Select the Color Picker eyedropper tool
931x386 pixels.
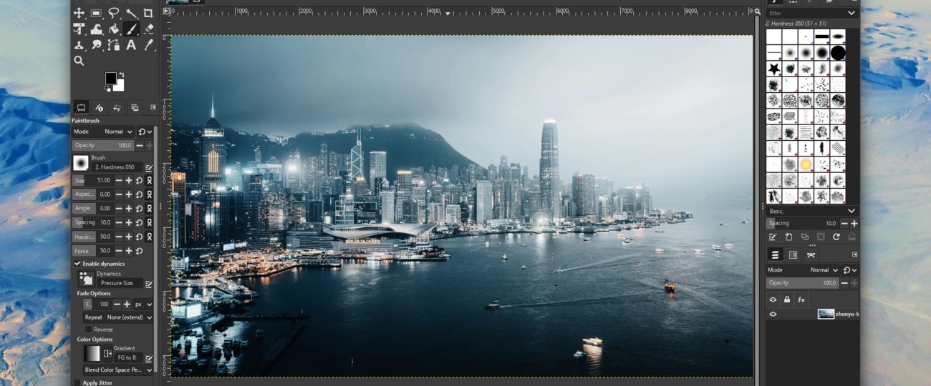pyautogui.click(x=148, y=45)
